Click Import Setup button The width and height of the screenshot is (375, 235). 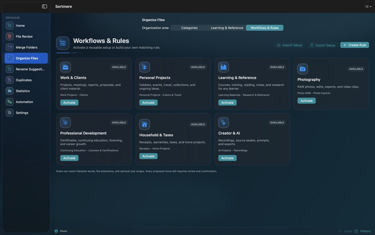290,45
